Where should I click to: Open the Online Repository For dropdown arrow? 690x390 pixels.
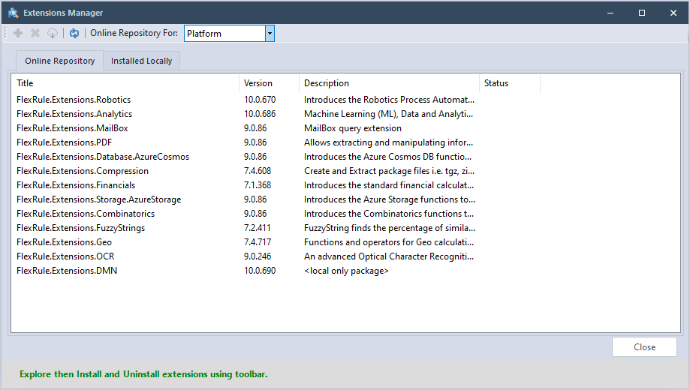(270, 34)
